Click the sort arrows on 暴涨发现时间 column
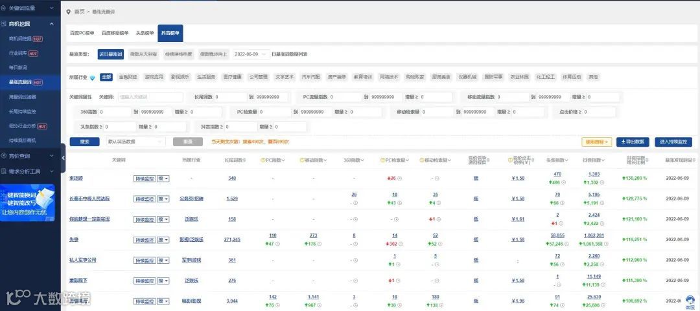The height and width of the screenshot is (311, 700). click(x=694, y=160)
